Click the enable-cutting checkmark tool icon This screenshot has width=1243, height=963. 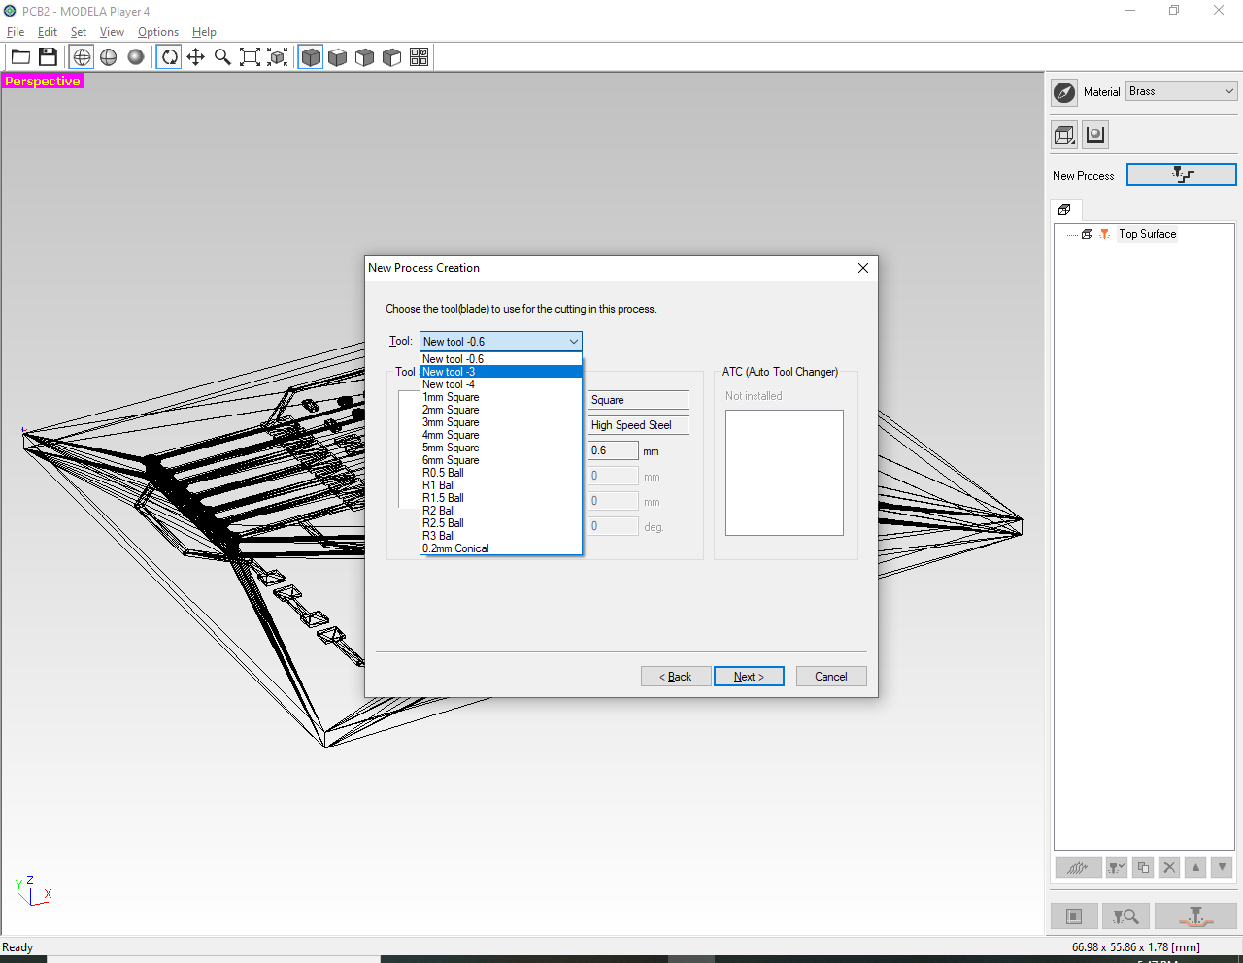[x=1117, y=868]
